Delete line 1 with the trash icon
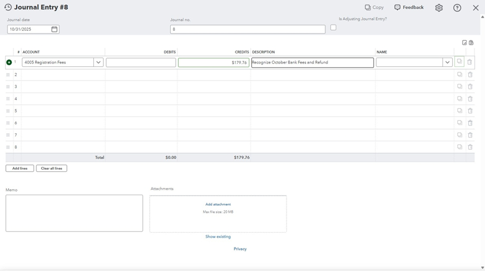Viewport: 485px width, 271px height. click(470, 62)
